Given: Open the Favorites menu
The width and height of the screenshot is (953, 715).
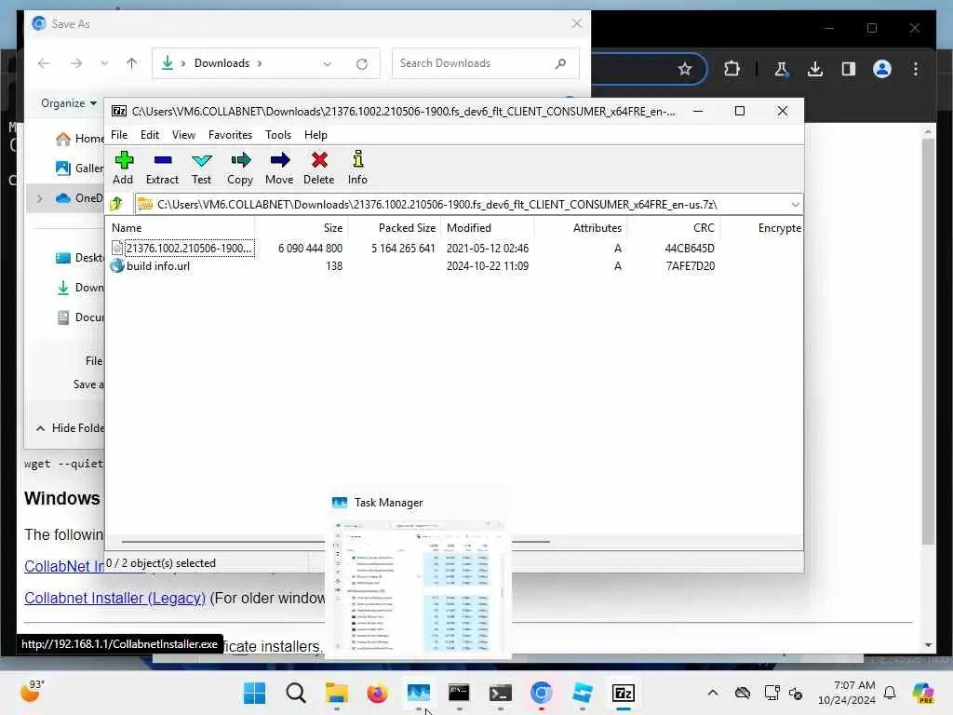Looking at the screenshot, I should 230,134.
